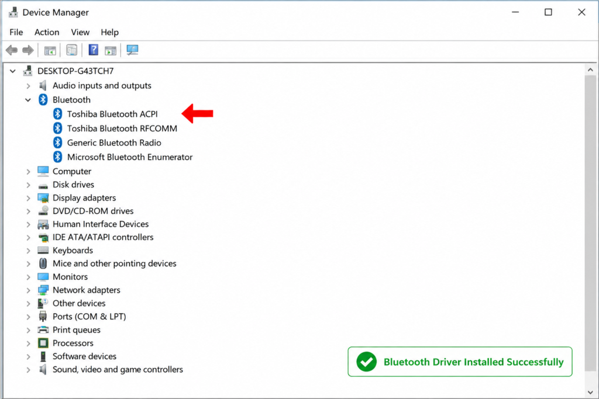Click the Keyboards category icon

pyautogui.click(x=43, y=250)
